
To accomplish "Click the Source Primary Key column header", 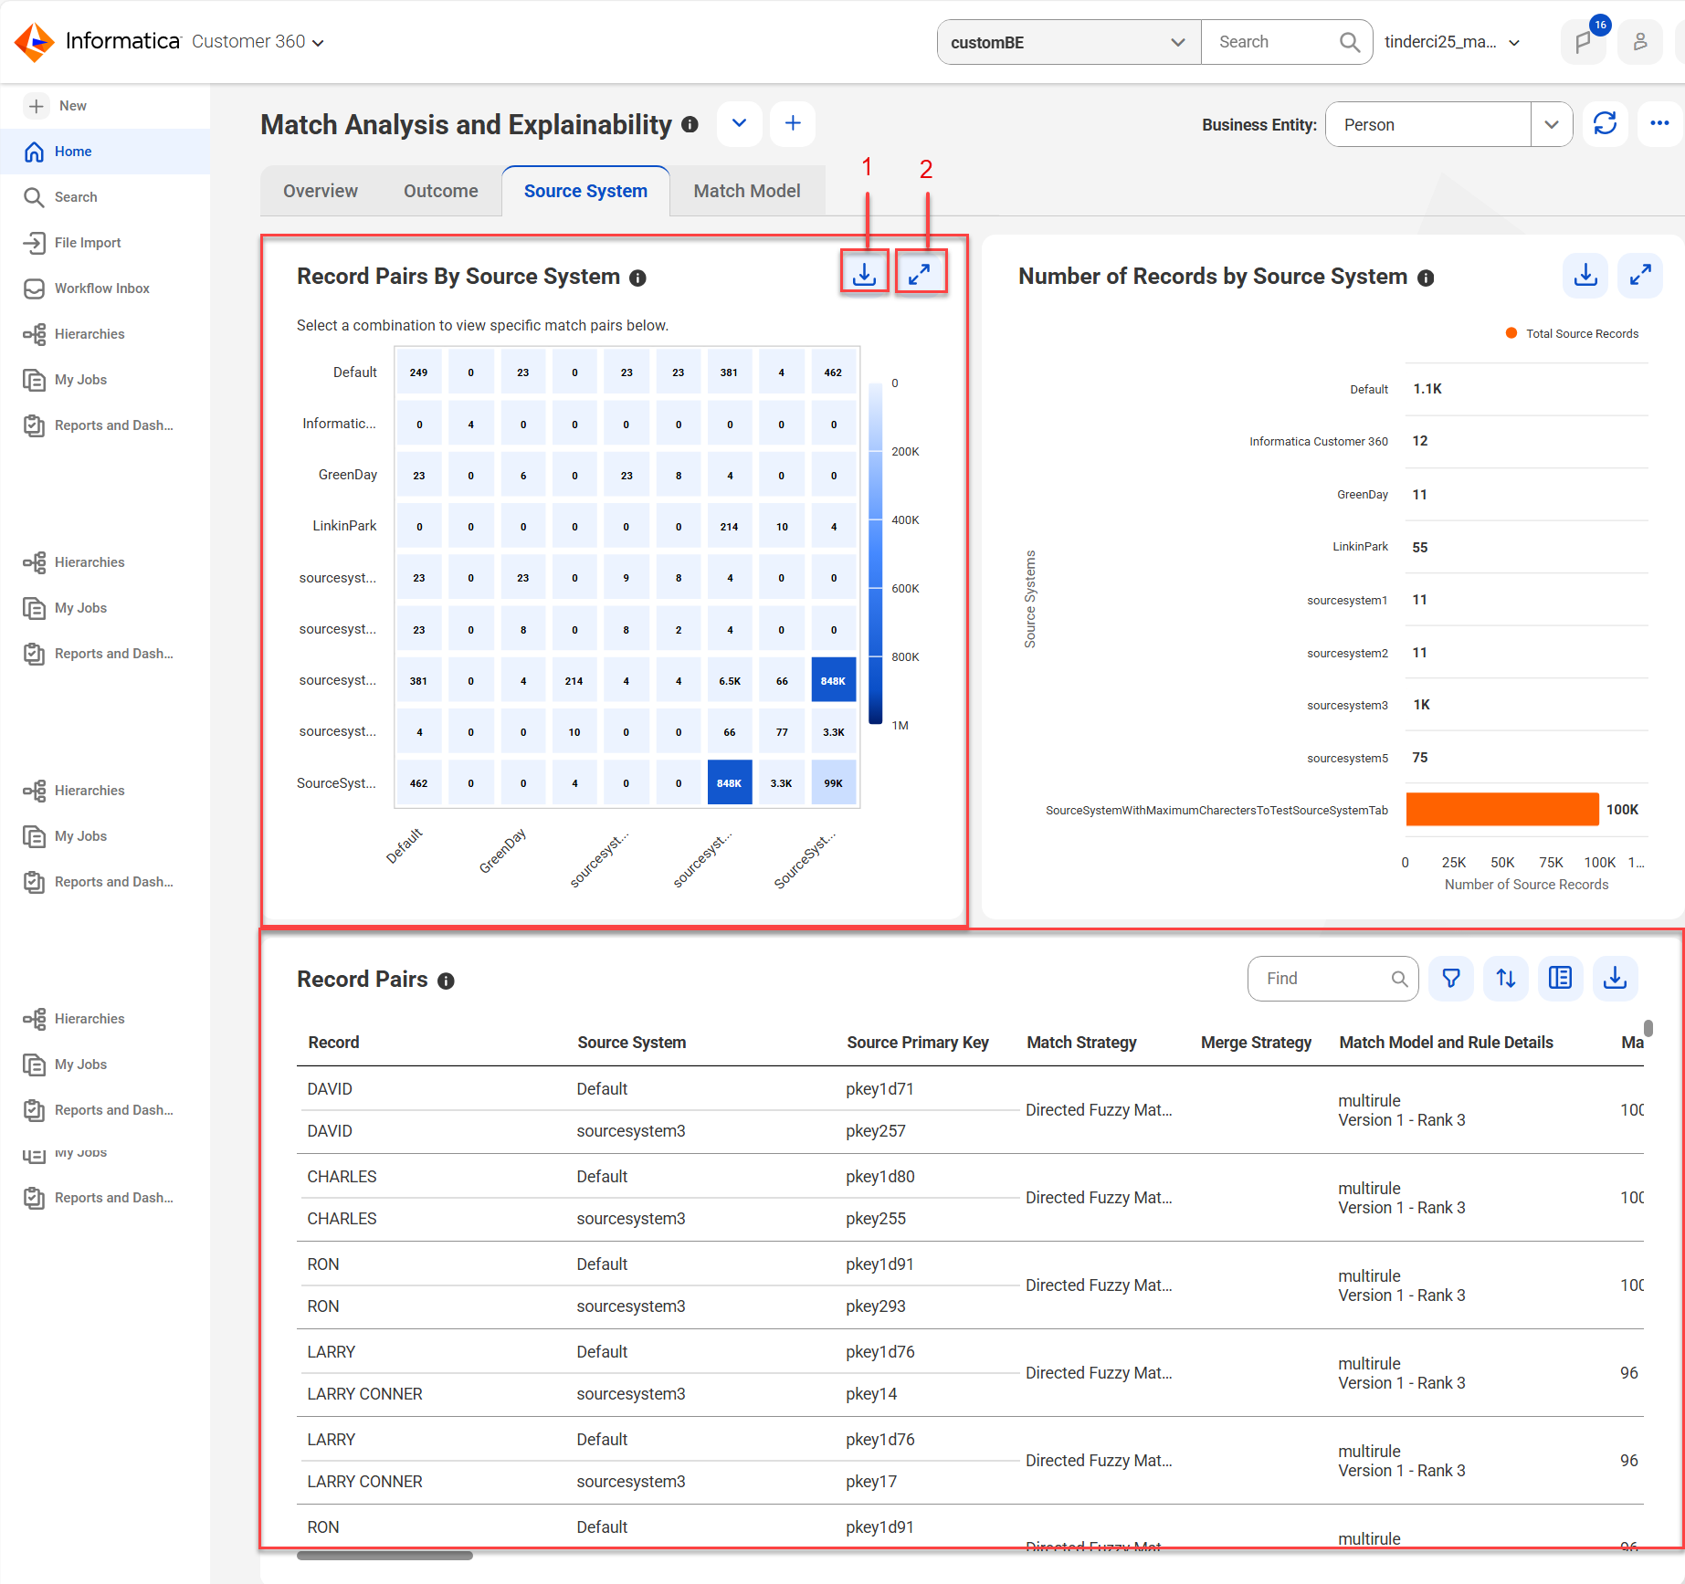I will 917,1043.
